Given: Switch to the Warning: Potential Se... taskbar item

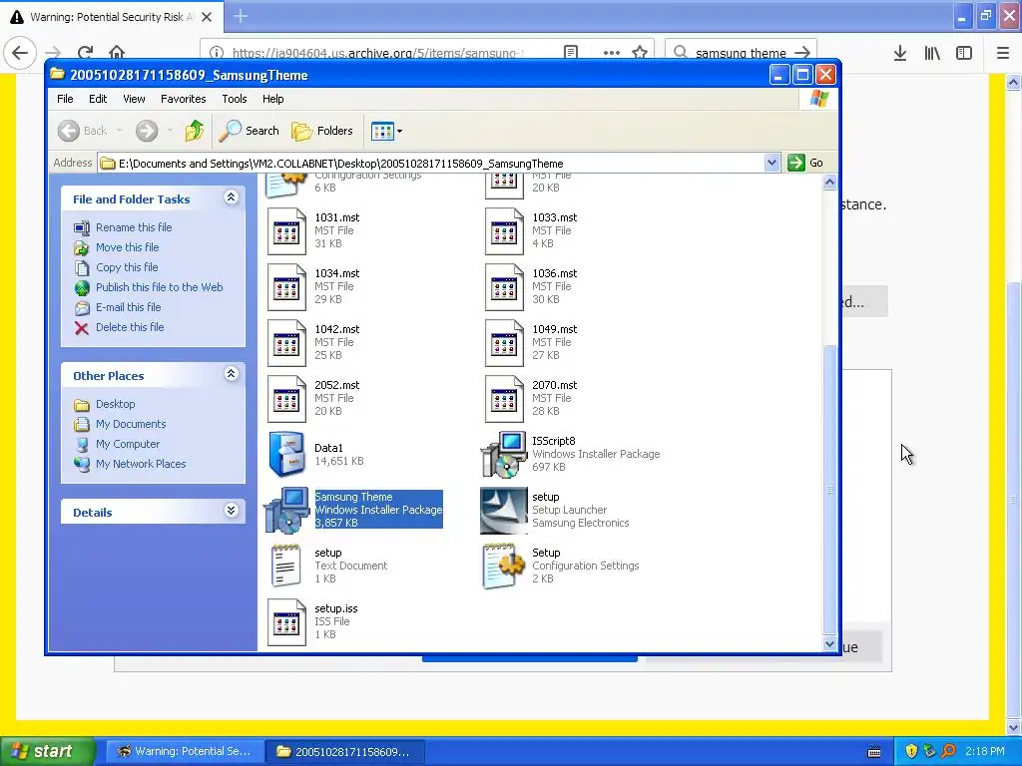Looking at the screenshot, I should (x=185, y=752).
